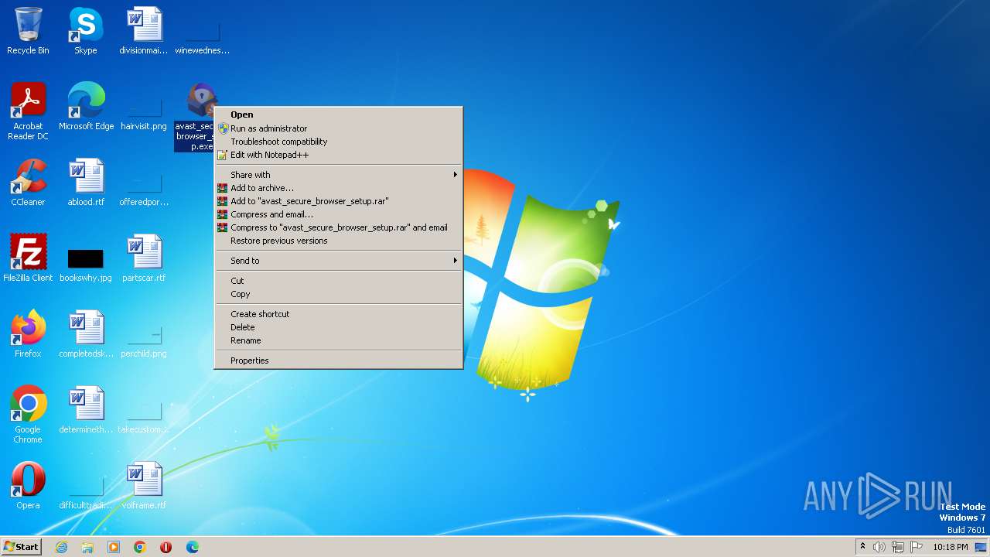Select the Microsoft Edge desktop shortcut
Viewport: 990px width, 557px height.
(86, 107)
